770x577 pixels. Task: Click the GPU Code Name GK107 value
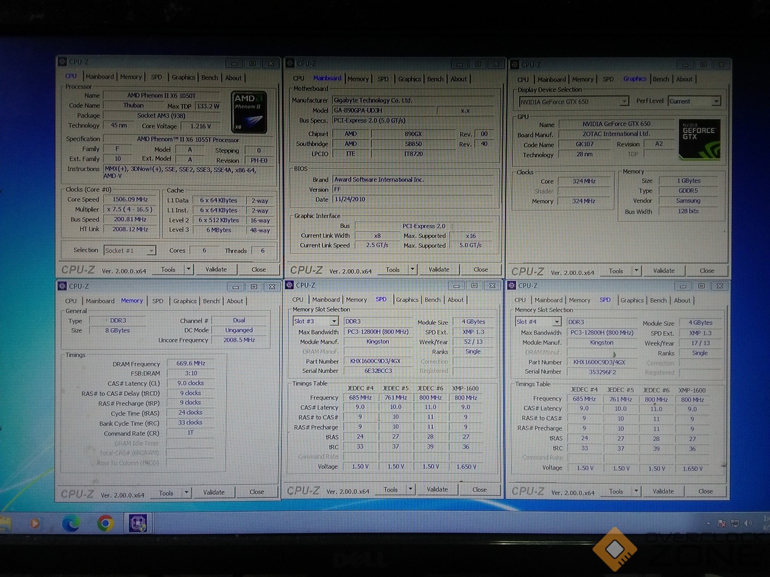click(584, 144)
